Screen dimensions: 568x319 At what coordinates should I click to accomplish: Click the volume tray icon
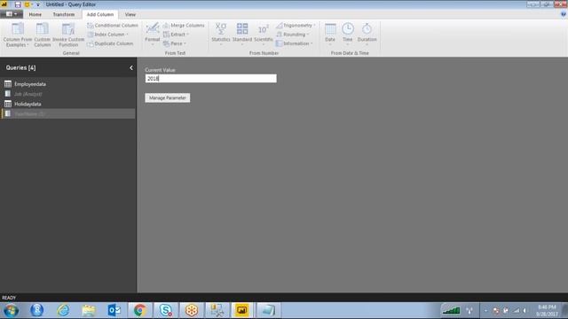[525, 311]
